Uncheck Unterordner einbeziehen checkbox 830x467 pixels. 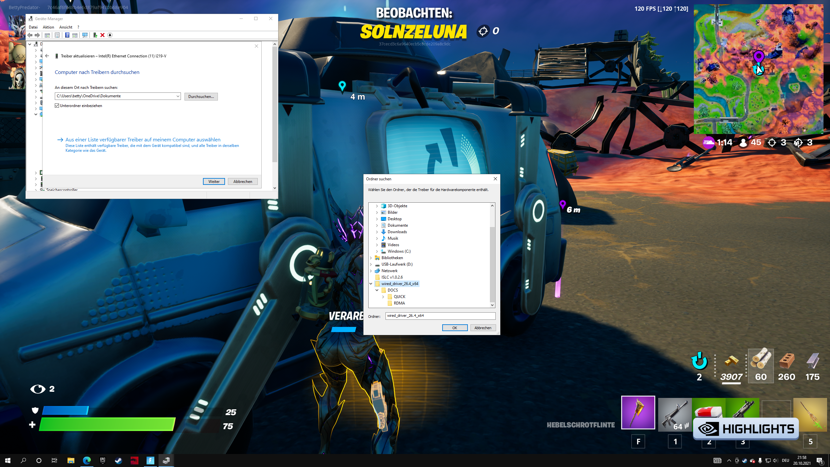(x=57, y=106)
